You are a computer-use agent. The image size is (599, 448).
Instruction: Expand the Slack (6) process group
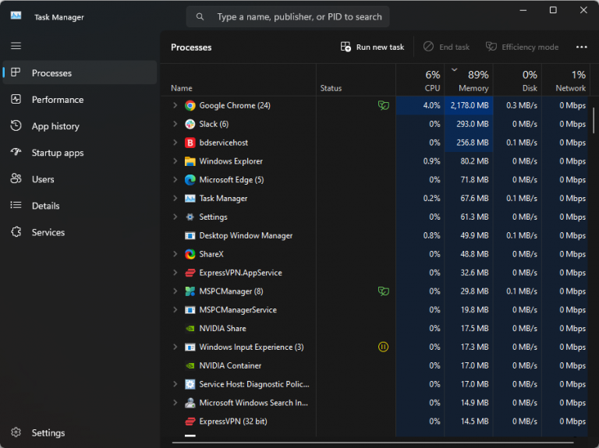tap(175, 124)
